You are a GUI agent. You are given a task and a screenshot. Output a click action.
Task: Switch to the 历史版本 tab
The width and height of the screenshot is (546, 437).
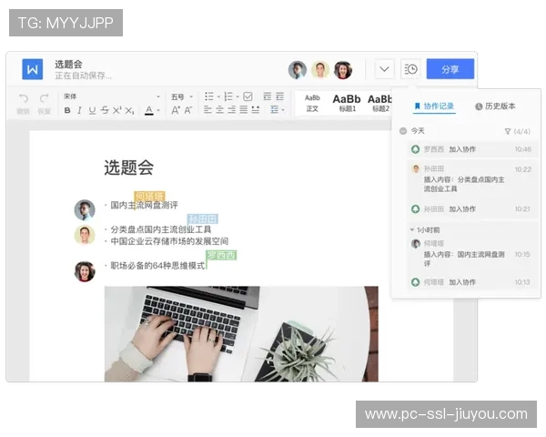coord(495,107)
